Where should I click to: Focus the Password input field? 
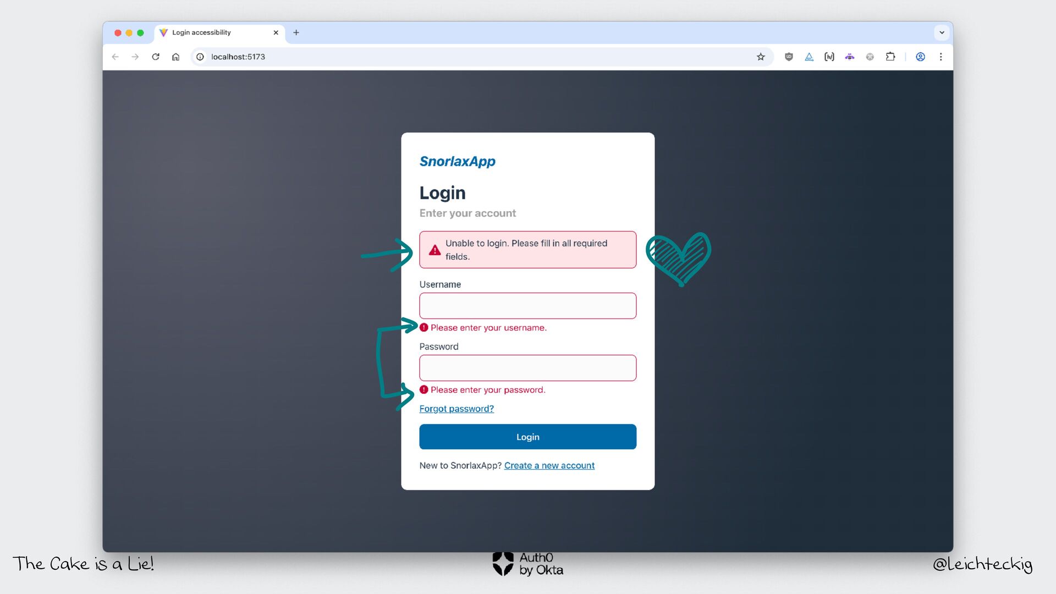(527, 368)
